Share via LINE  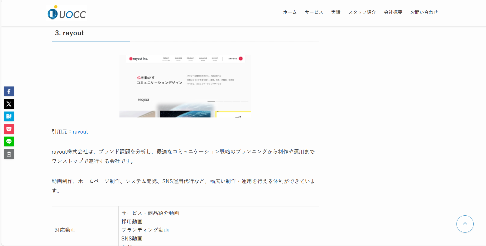point(9,141)
